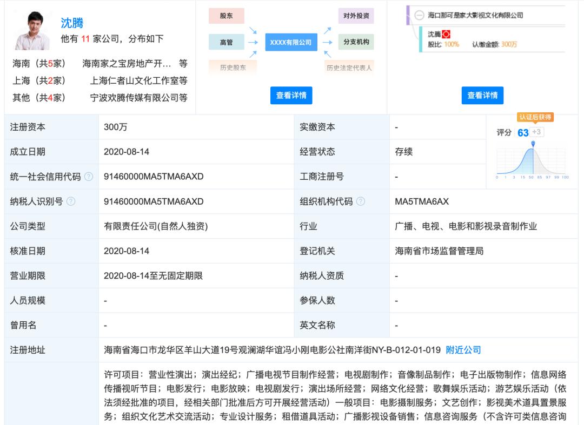The image size is (584, 425).
Task: Open 宁波欢腾传媒有限公司 link
Action: point(135,98)
